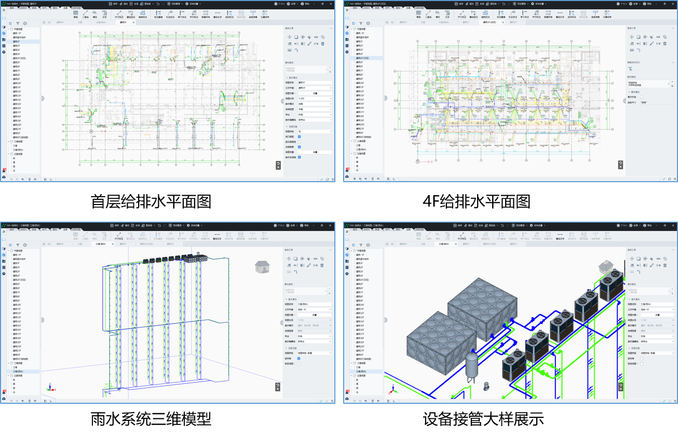Viewport: 678px width, 437px height.
Task: Enable the unchecked 显示裁剪框 checkbox in 建筑1F window
Action: pyautogui.click(x=300, y=142)
